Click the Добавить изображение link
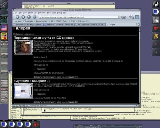The image size is (160, 128). (24, 34)
